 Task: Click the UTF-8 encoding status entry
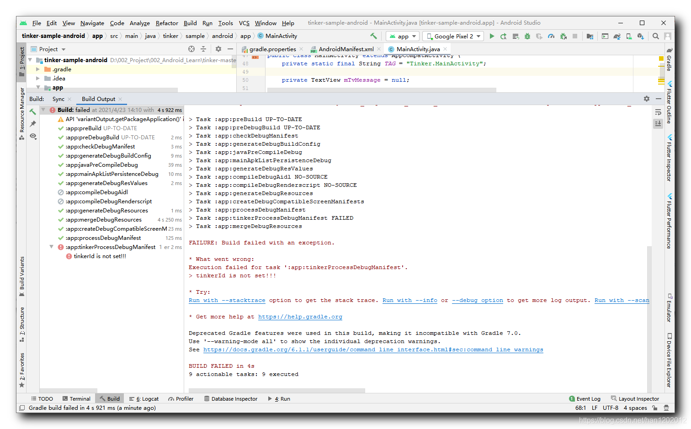click(x=610, y=408)
